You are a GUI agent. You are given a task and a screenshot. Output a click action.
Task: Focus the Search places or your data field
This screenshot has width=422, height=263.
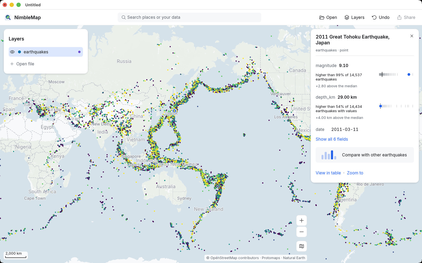pos(189,17)
